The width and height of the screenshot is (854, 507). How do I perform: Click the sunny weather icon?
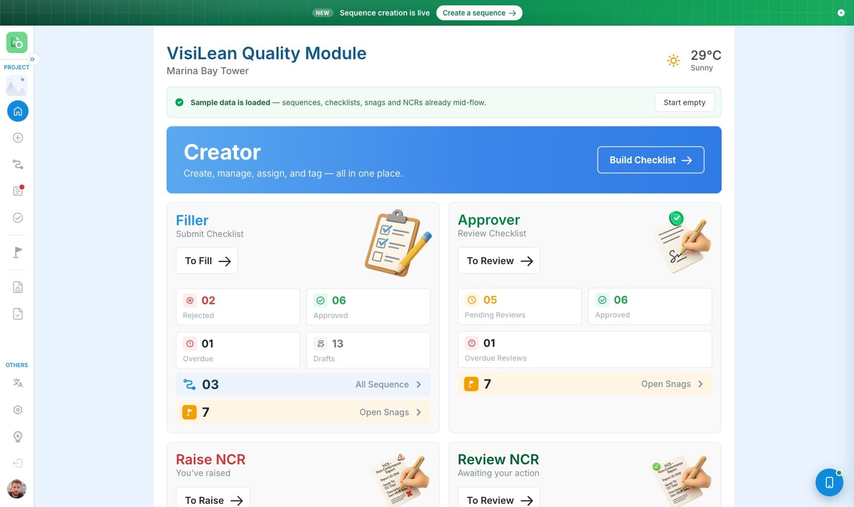(x=674, y=60)
